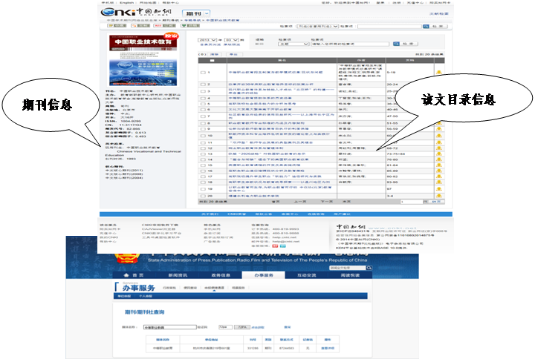Image resolution: width=535 pixels, height=359 pixels.
Task: Check the box for article row 7
Action: [x=203, y=116]
